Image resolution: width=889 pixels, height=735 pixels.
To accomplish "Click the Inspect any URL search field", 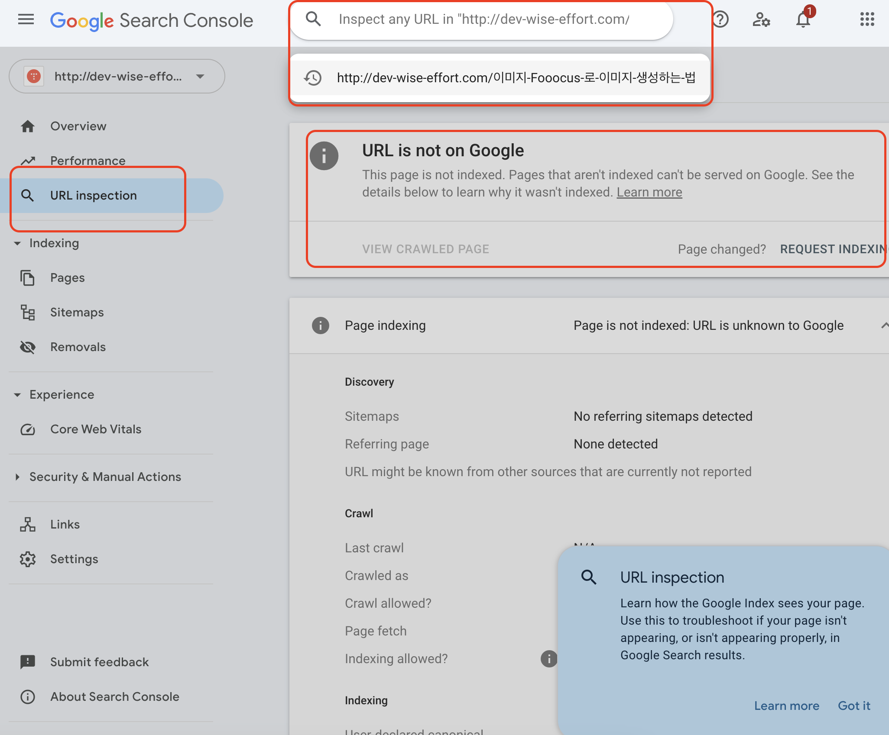I will (483, 19).
